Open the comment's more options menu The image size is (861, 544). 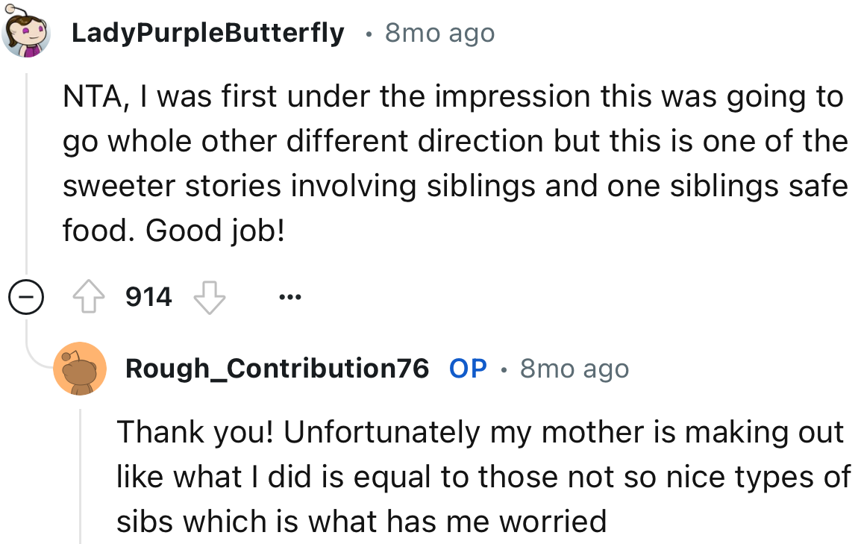[x=289, y=296]
